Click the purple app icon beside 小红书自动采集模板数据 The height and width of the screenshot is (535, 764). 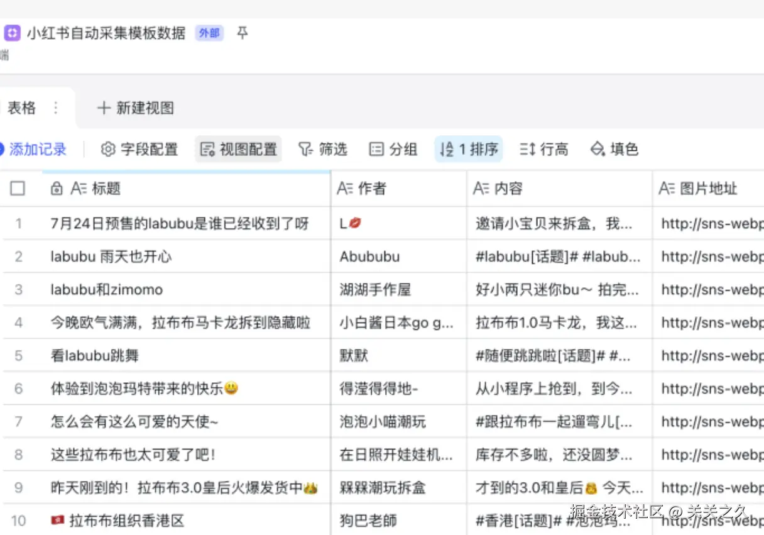pos(12,33)
